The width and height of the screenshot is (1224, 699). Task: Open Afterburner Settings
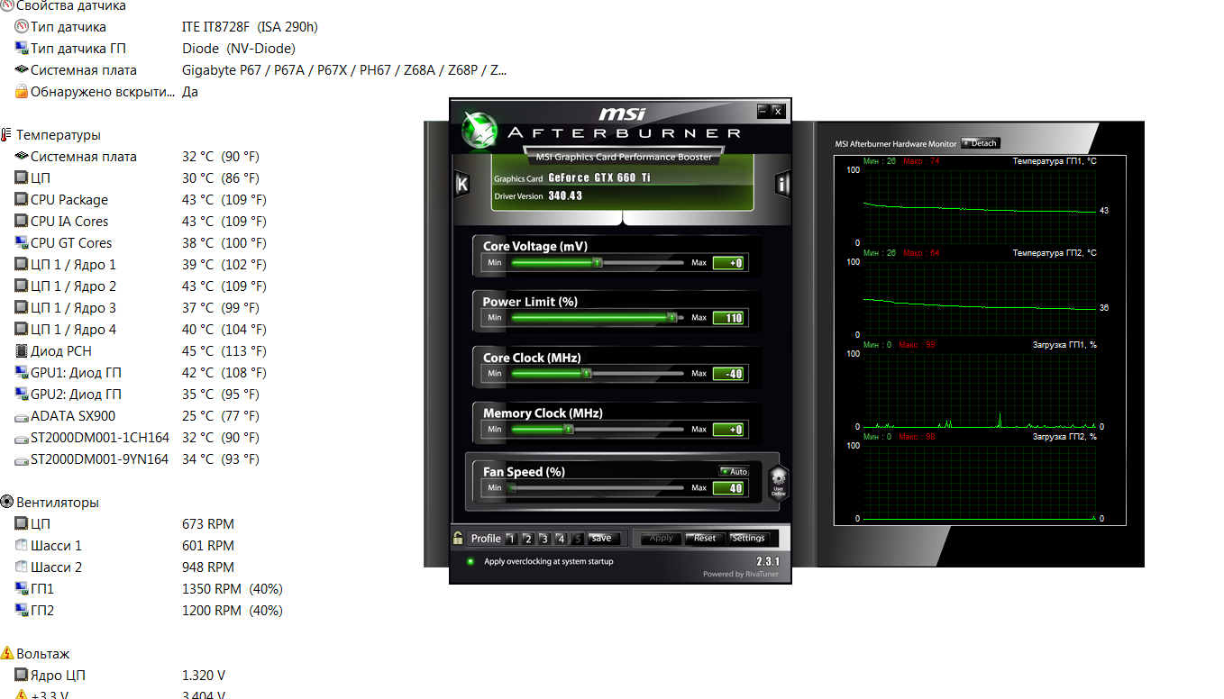(x=748, y=539)
